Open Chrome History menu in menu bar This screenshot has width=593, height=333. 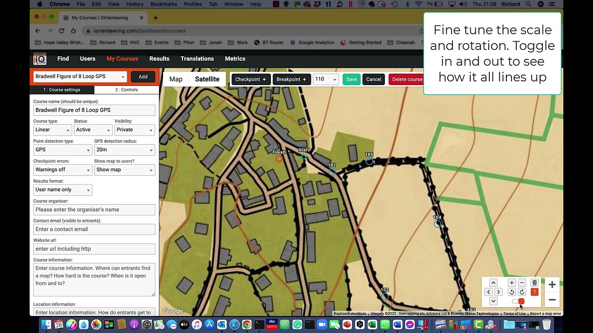pyautogui.click(x=135, y=4)
